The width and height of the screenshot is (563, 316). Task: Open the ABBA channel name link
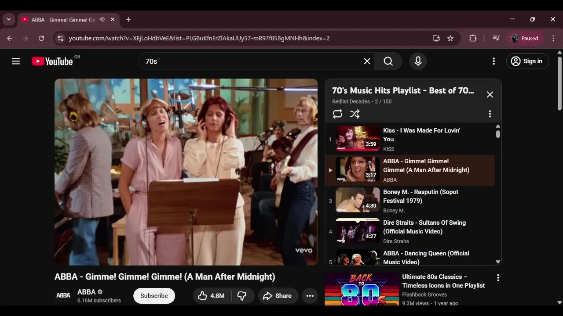[86, 292]
